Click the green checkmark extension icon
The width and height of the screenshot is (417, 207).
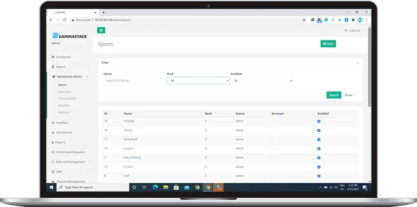point(326,20)
